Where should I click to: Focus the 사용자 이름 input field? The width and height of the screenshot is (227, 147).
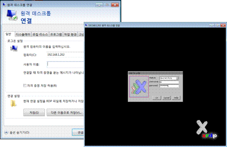[x=65, y=64]
